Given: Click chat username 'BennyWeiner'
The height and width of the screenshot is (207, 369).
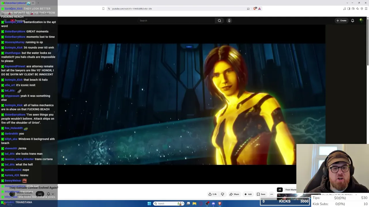Looking at the screenshot, I should tap(13, 181).
